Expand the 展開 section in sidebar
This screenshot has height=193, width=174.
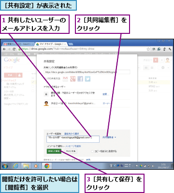click(7, 98)
